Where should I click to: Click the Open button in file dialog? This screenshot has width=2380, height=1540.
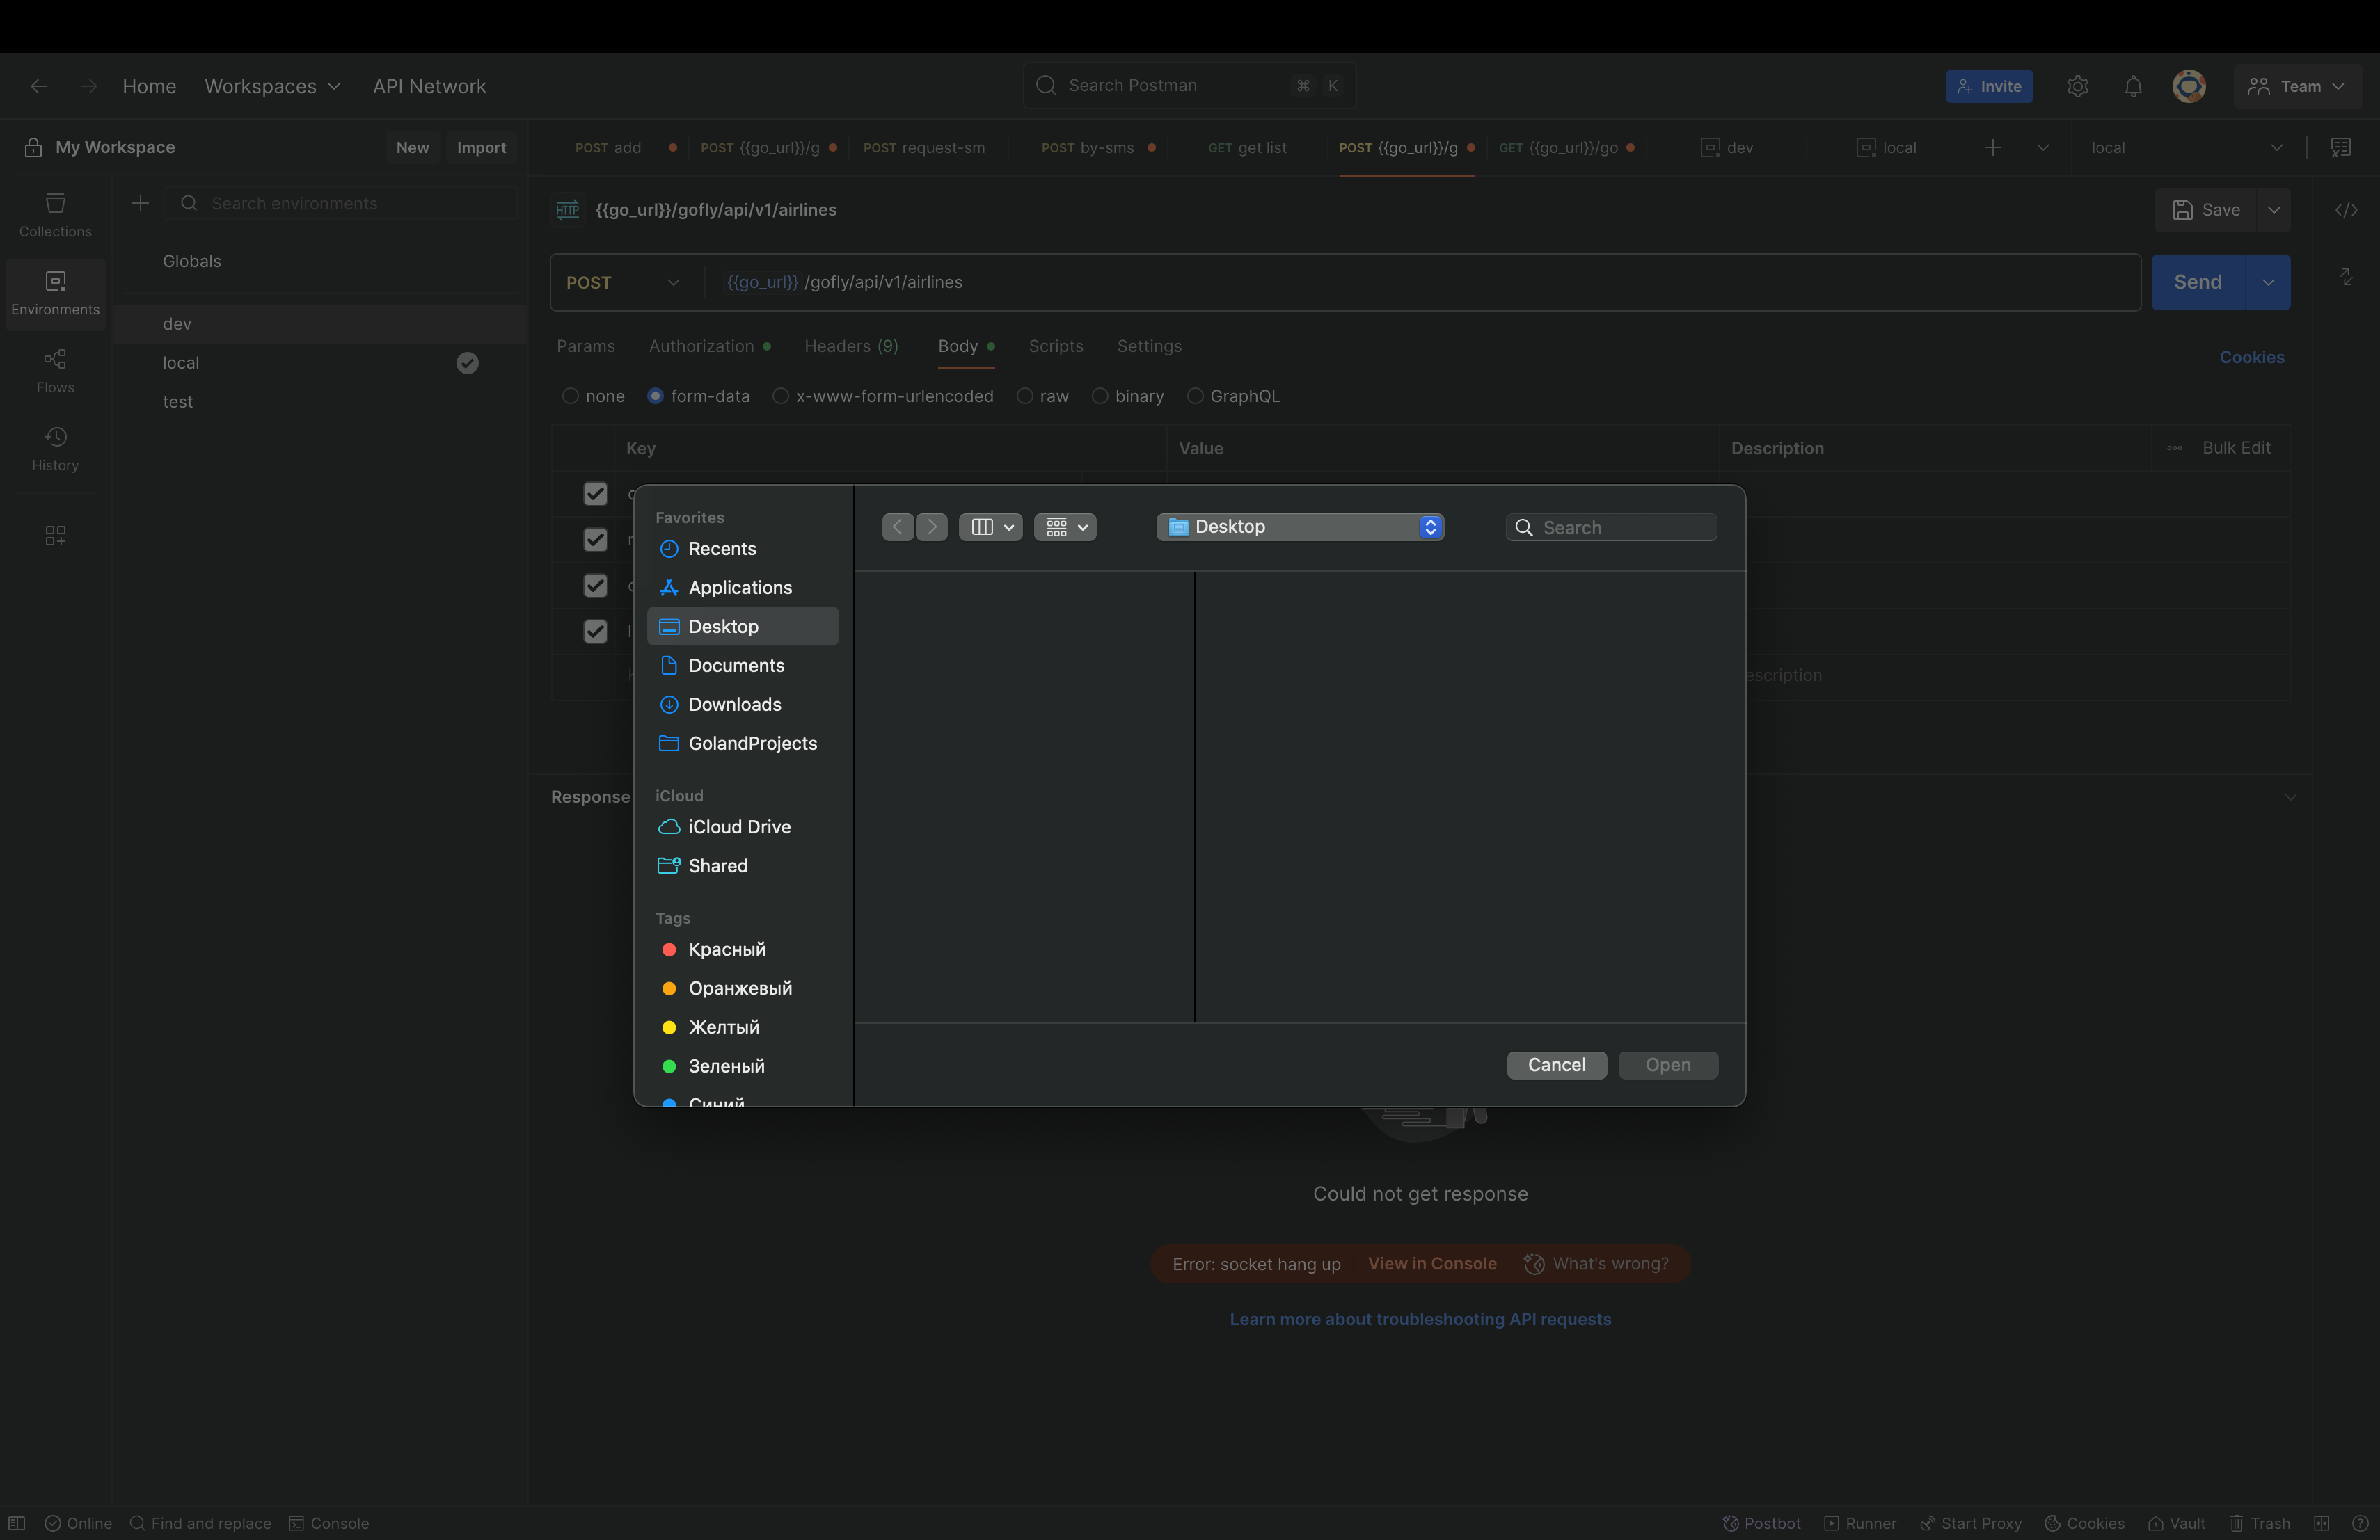point(1667,1066)
